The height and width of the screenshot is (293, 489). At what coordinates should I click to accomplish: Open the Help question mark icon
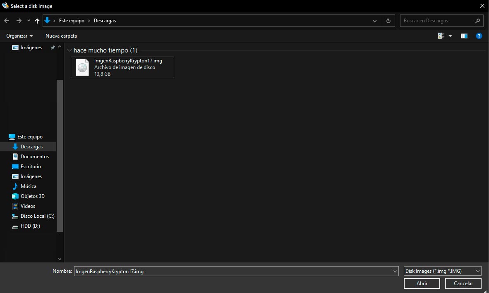[479, 36]
